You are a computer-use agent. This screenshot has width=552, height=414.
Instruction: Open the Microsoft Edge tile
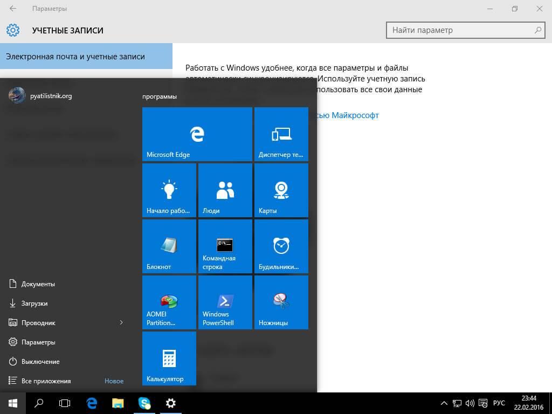(x=197, y=134)
